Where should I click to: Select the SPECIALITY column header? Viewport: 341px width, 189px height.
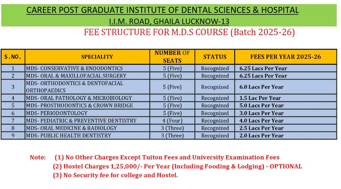pos(97,57)
